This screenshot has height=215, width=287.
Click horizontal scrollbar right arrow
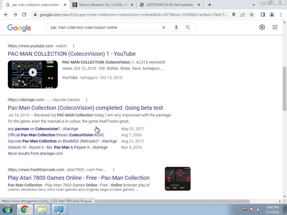tap(280, 201)
